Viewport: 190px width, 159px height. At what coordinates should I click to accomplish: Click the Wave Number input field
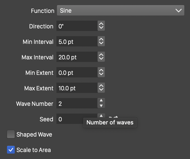(x=77, y=104)
